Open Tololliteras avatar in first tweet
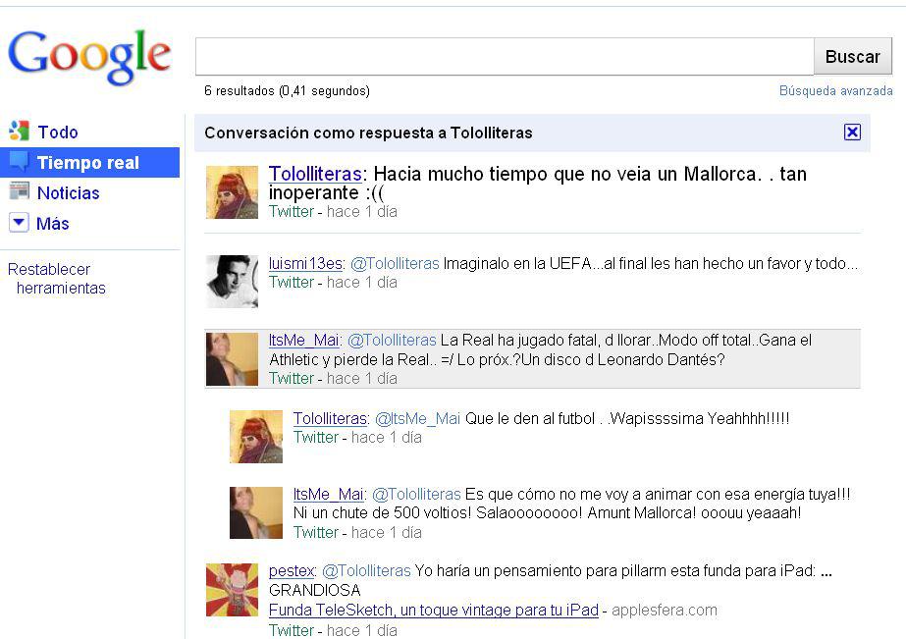Image resolution: width=906 pixels, height=639 pixels. (x=232, y=192)
